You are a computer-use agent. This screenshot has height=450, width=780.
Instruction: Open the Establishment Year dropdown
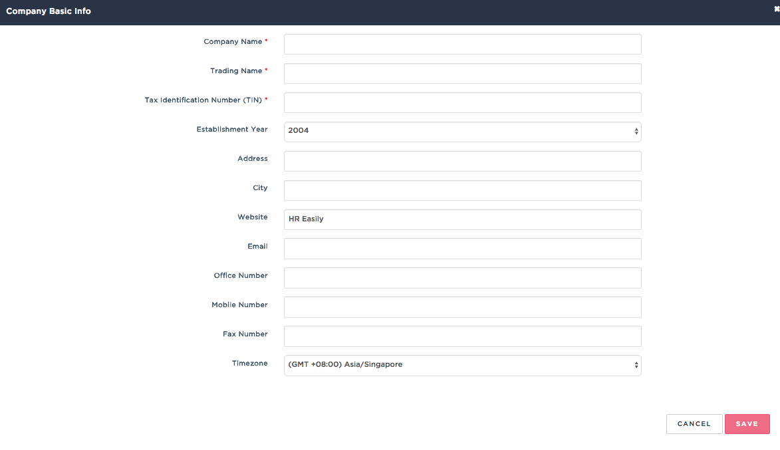pyautogui.click(x=462, y=132)
